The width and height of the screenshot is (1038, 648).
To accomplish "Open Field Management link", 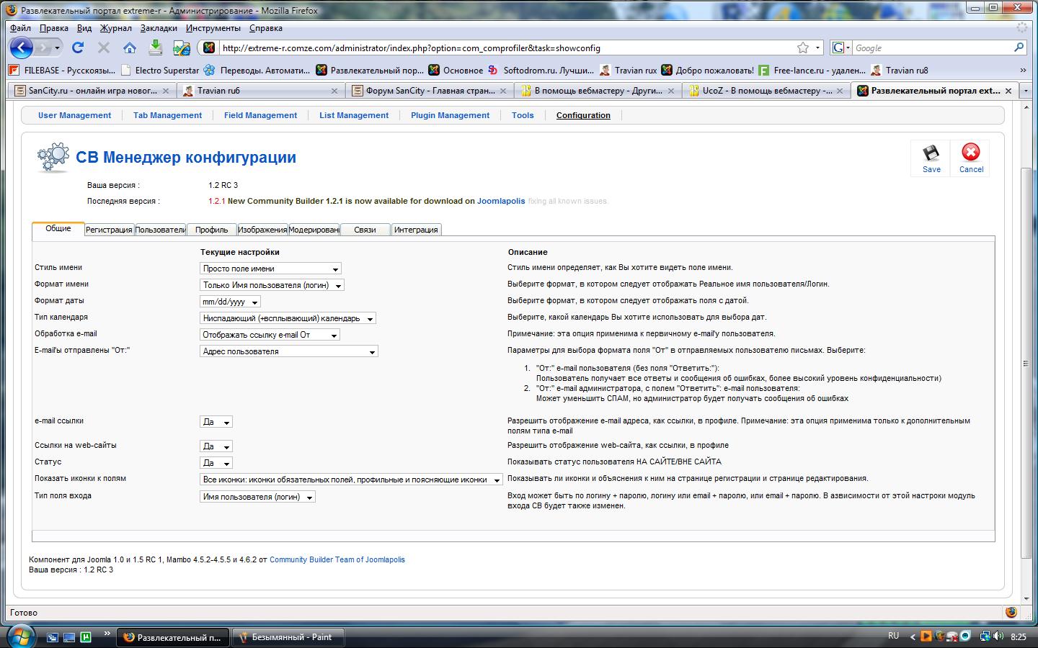I will (x=260, y=115).
